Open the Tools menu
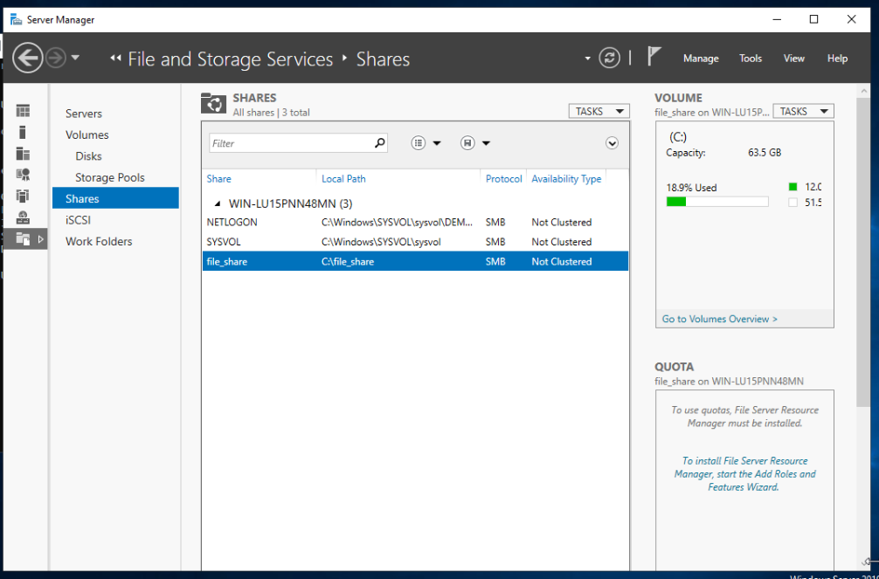Screen dimensions: 879x579 tap(751, 59)
